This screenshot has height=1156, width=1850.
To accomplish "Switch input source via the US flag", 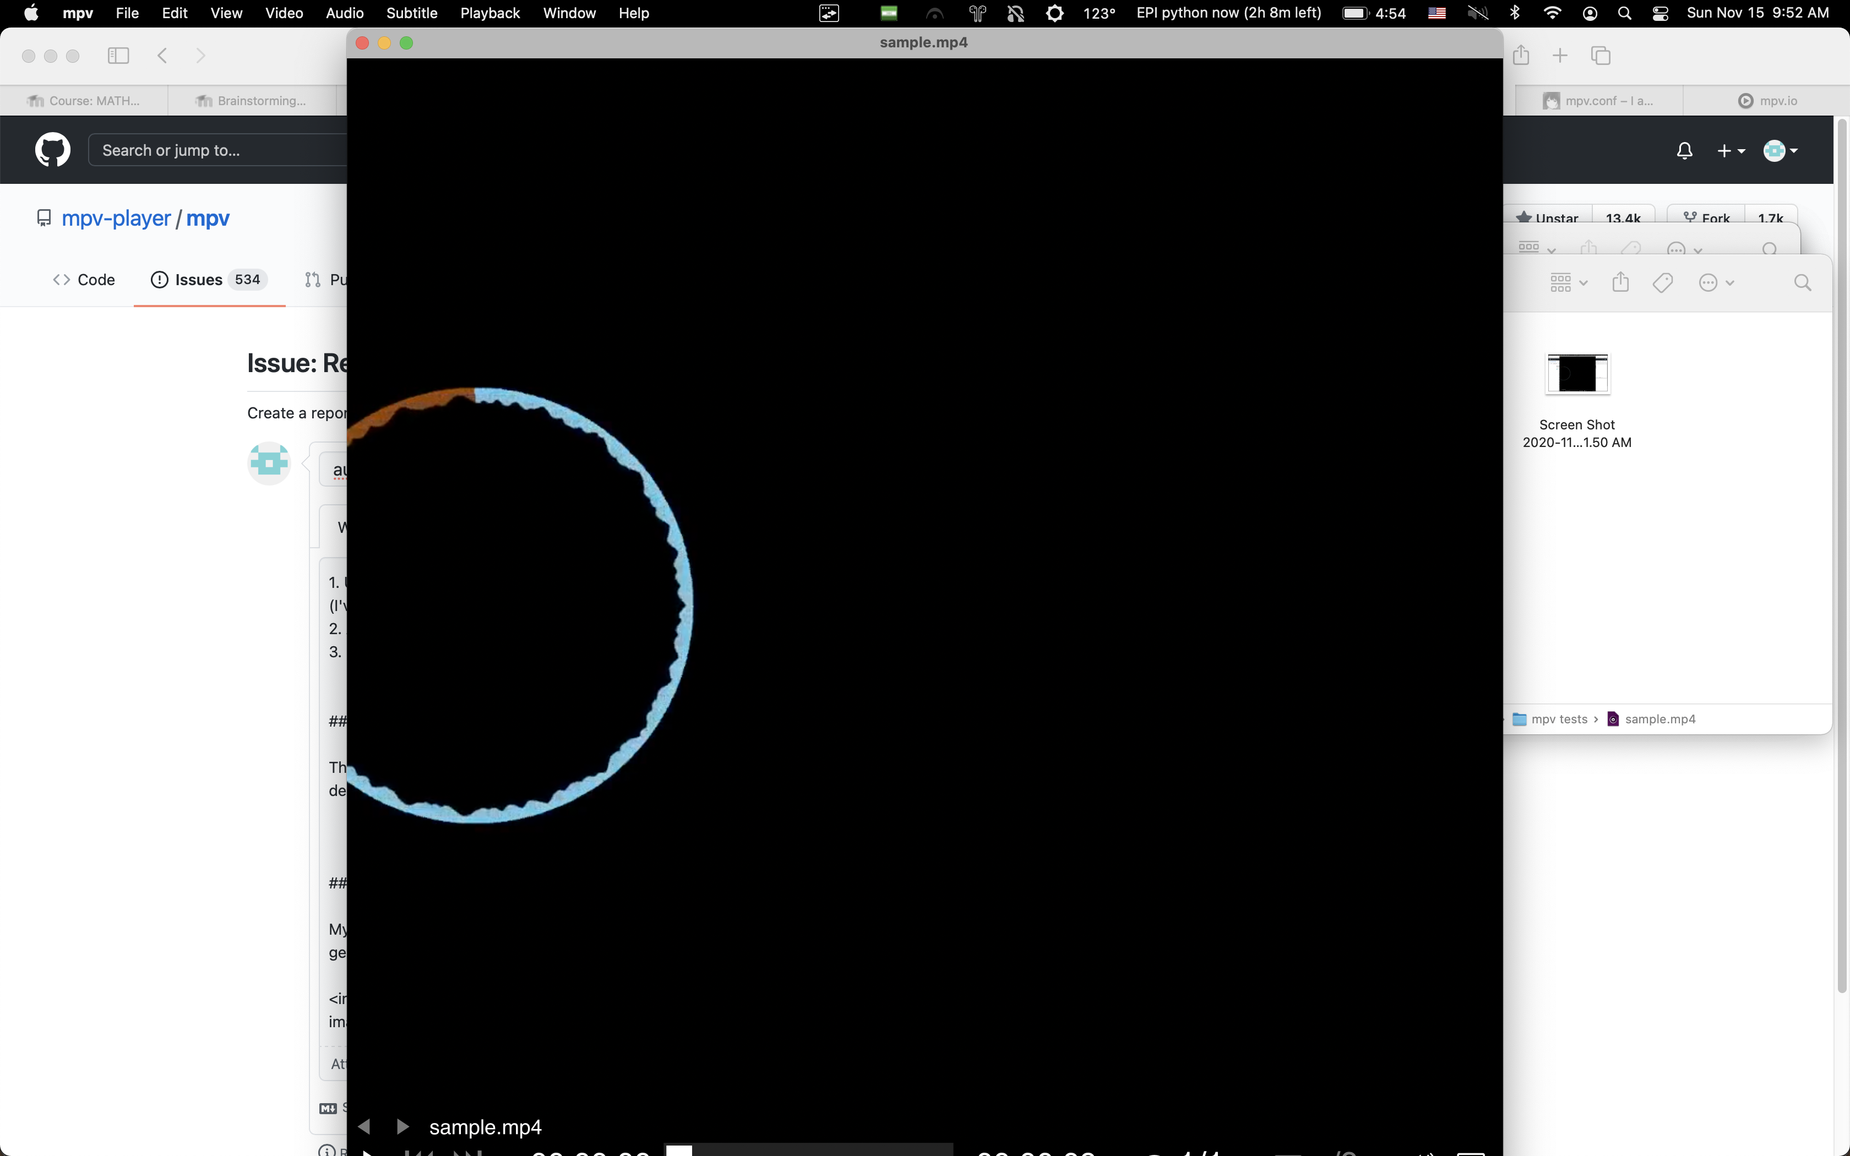I will pos(1437,13).
